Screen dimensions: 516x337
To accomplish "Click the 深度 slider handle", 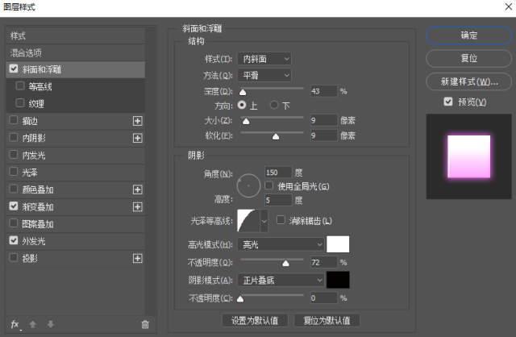I will 243,92.
